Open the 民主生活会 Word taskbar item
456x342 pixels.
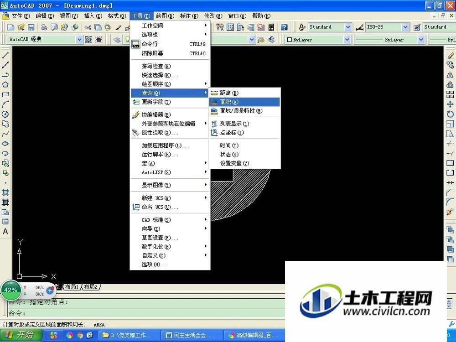pos(192,335)
